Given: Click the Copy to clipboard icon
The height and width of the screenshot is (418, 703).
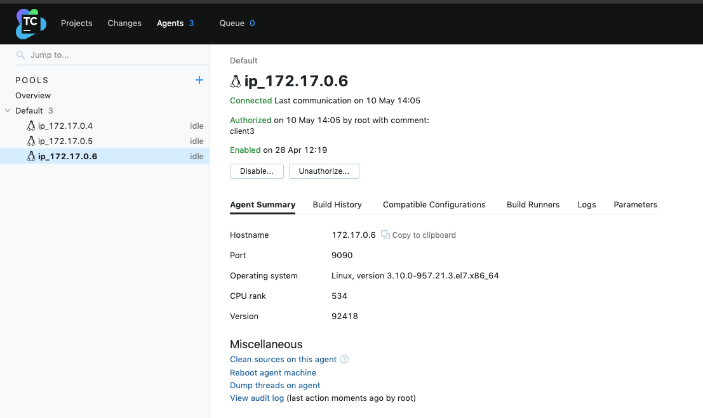Looking at the screenshot, I should coord(385,235).
